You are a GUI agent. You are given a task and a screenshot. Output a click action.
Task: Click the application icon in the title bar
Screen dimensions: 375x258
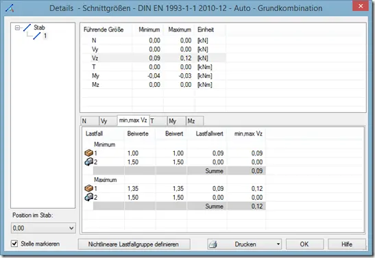[x=10, y=8]
